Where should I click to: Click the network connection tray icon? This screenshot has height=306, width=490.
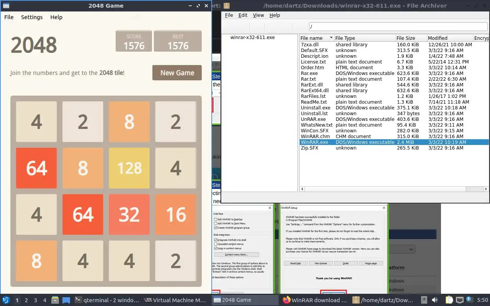(460, 300)
